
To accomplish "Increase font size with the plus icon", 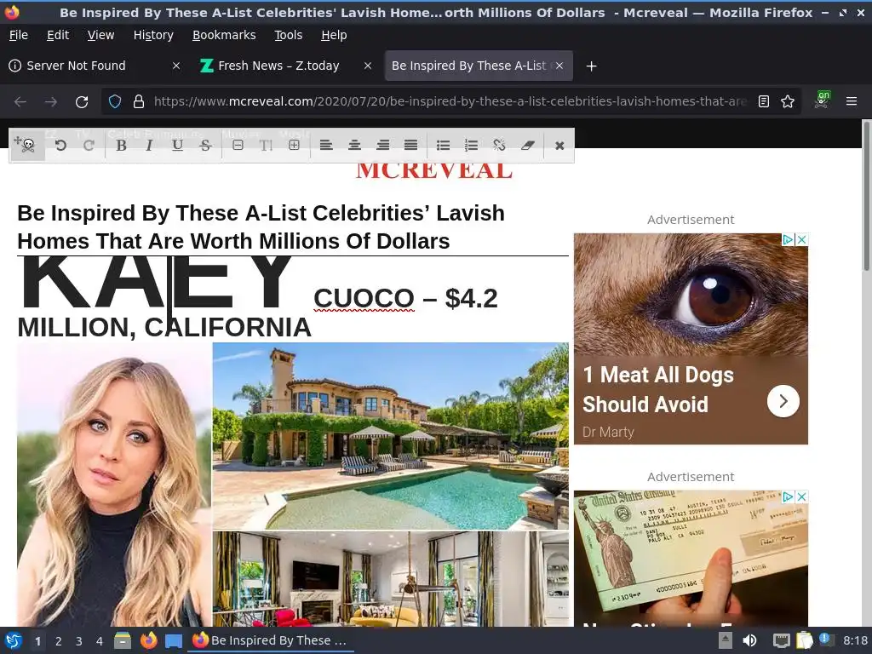I will pyautogui.click(x=294, y=145).
